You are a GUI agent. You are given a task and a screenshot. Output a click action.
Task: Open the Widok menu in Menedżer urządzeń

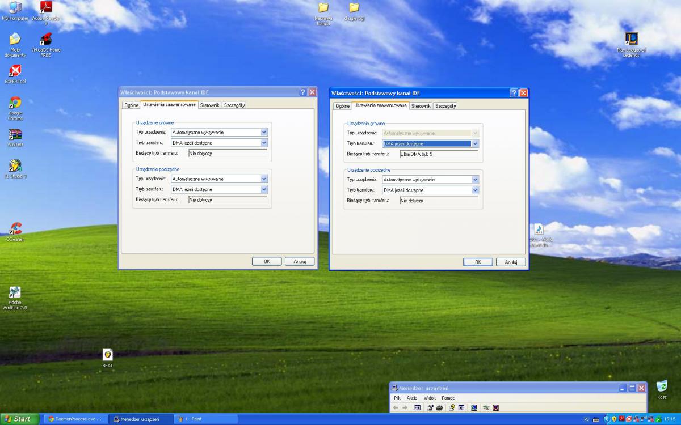[430, 398]
